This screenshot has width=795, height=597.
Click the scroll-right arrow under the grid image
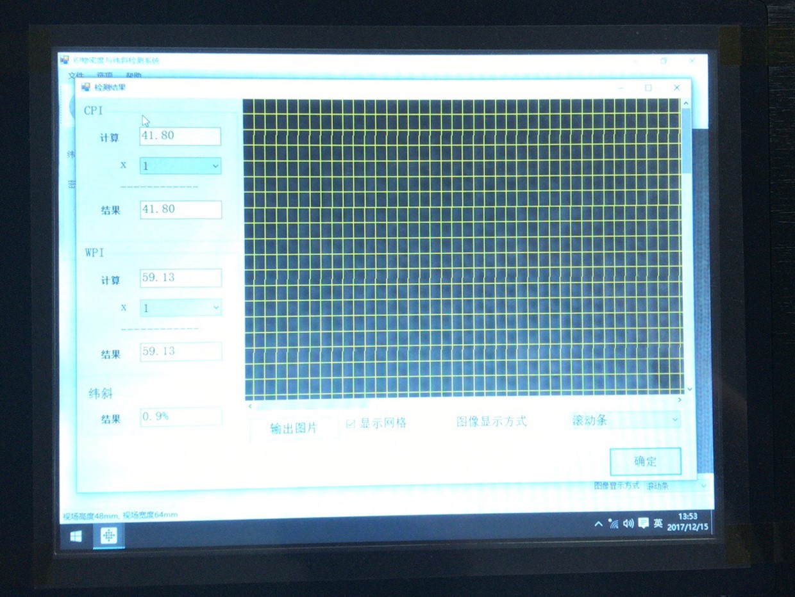pos(680,400)
